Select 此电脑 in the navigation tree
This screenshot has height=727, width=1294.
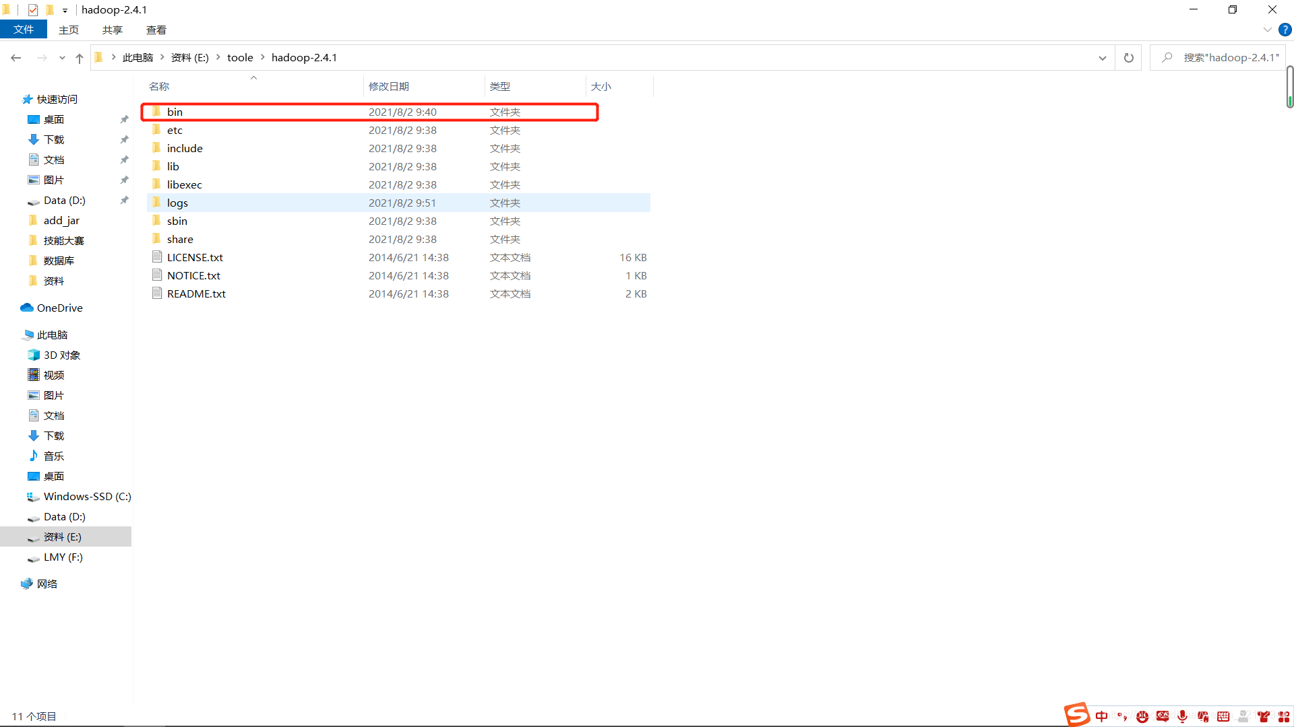(52, 335)
